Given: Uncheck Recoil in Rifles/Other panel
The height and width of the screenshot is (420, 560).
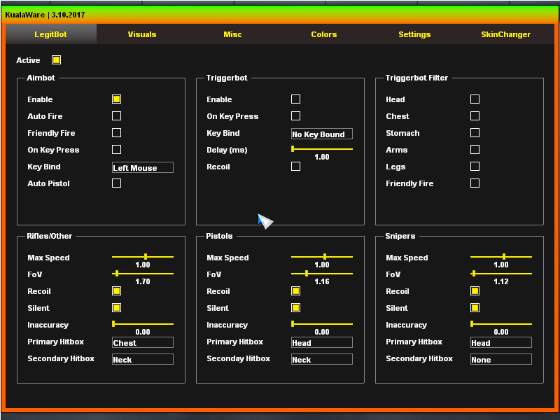Looking at the screenshot, I should point(116,291).
